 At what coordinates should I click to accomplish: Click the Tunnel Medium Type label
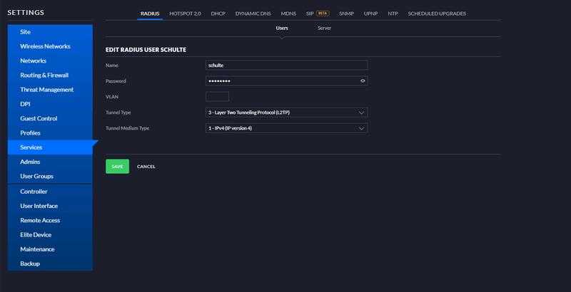pyautogui.click(x=128, y=128)
